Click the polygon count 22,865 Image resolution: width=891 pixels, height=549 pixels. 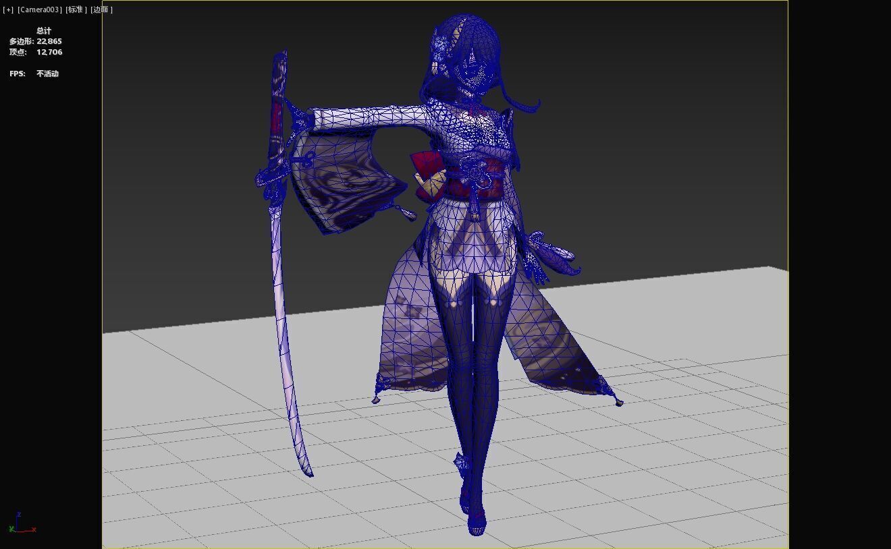[x=49, y=41]
